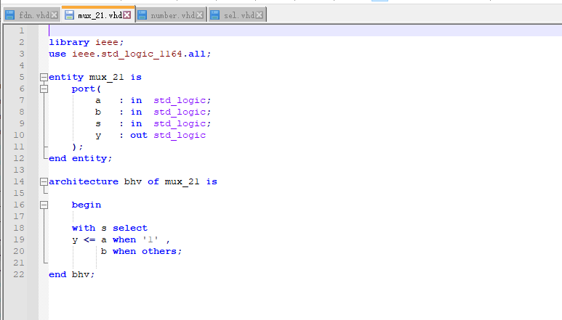Screen dimensions: 562x320
Task: Click 'std_logic;' on port a line
Action: point(182,100)
